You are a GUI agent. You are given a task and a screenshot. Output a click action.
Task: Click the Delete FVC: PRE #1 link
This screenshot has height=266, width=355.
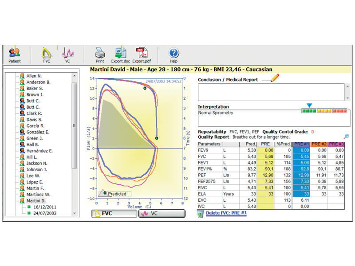pos(226,213)
